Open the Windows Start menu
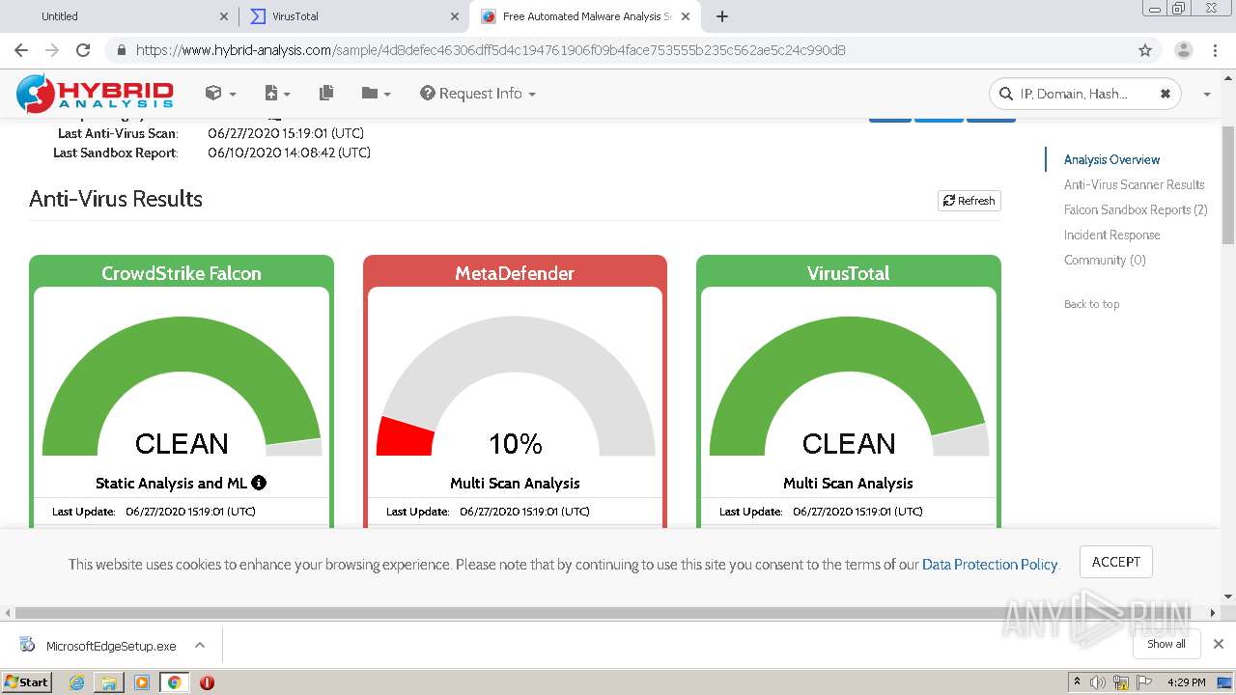This screenshot has height=695, width=1236. pyautogui.click(x=27, y=681)
